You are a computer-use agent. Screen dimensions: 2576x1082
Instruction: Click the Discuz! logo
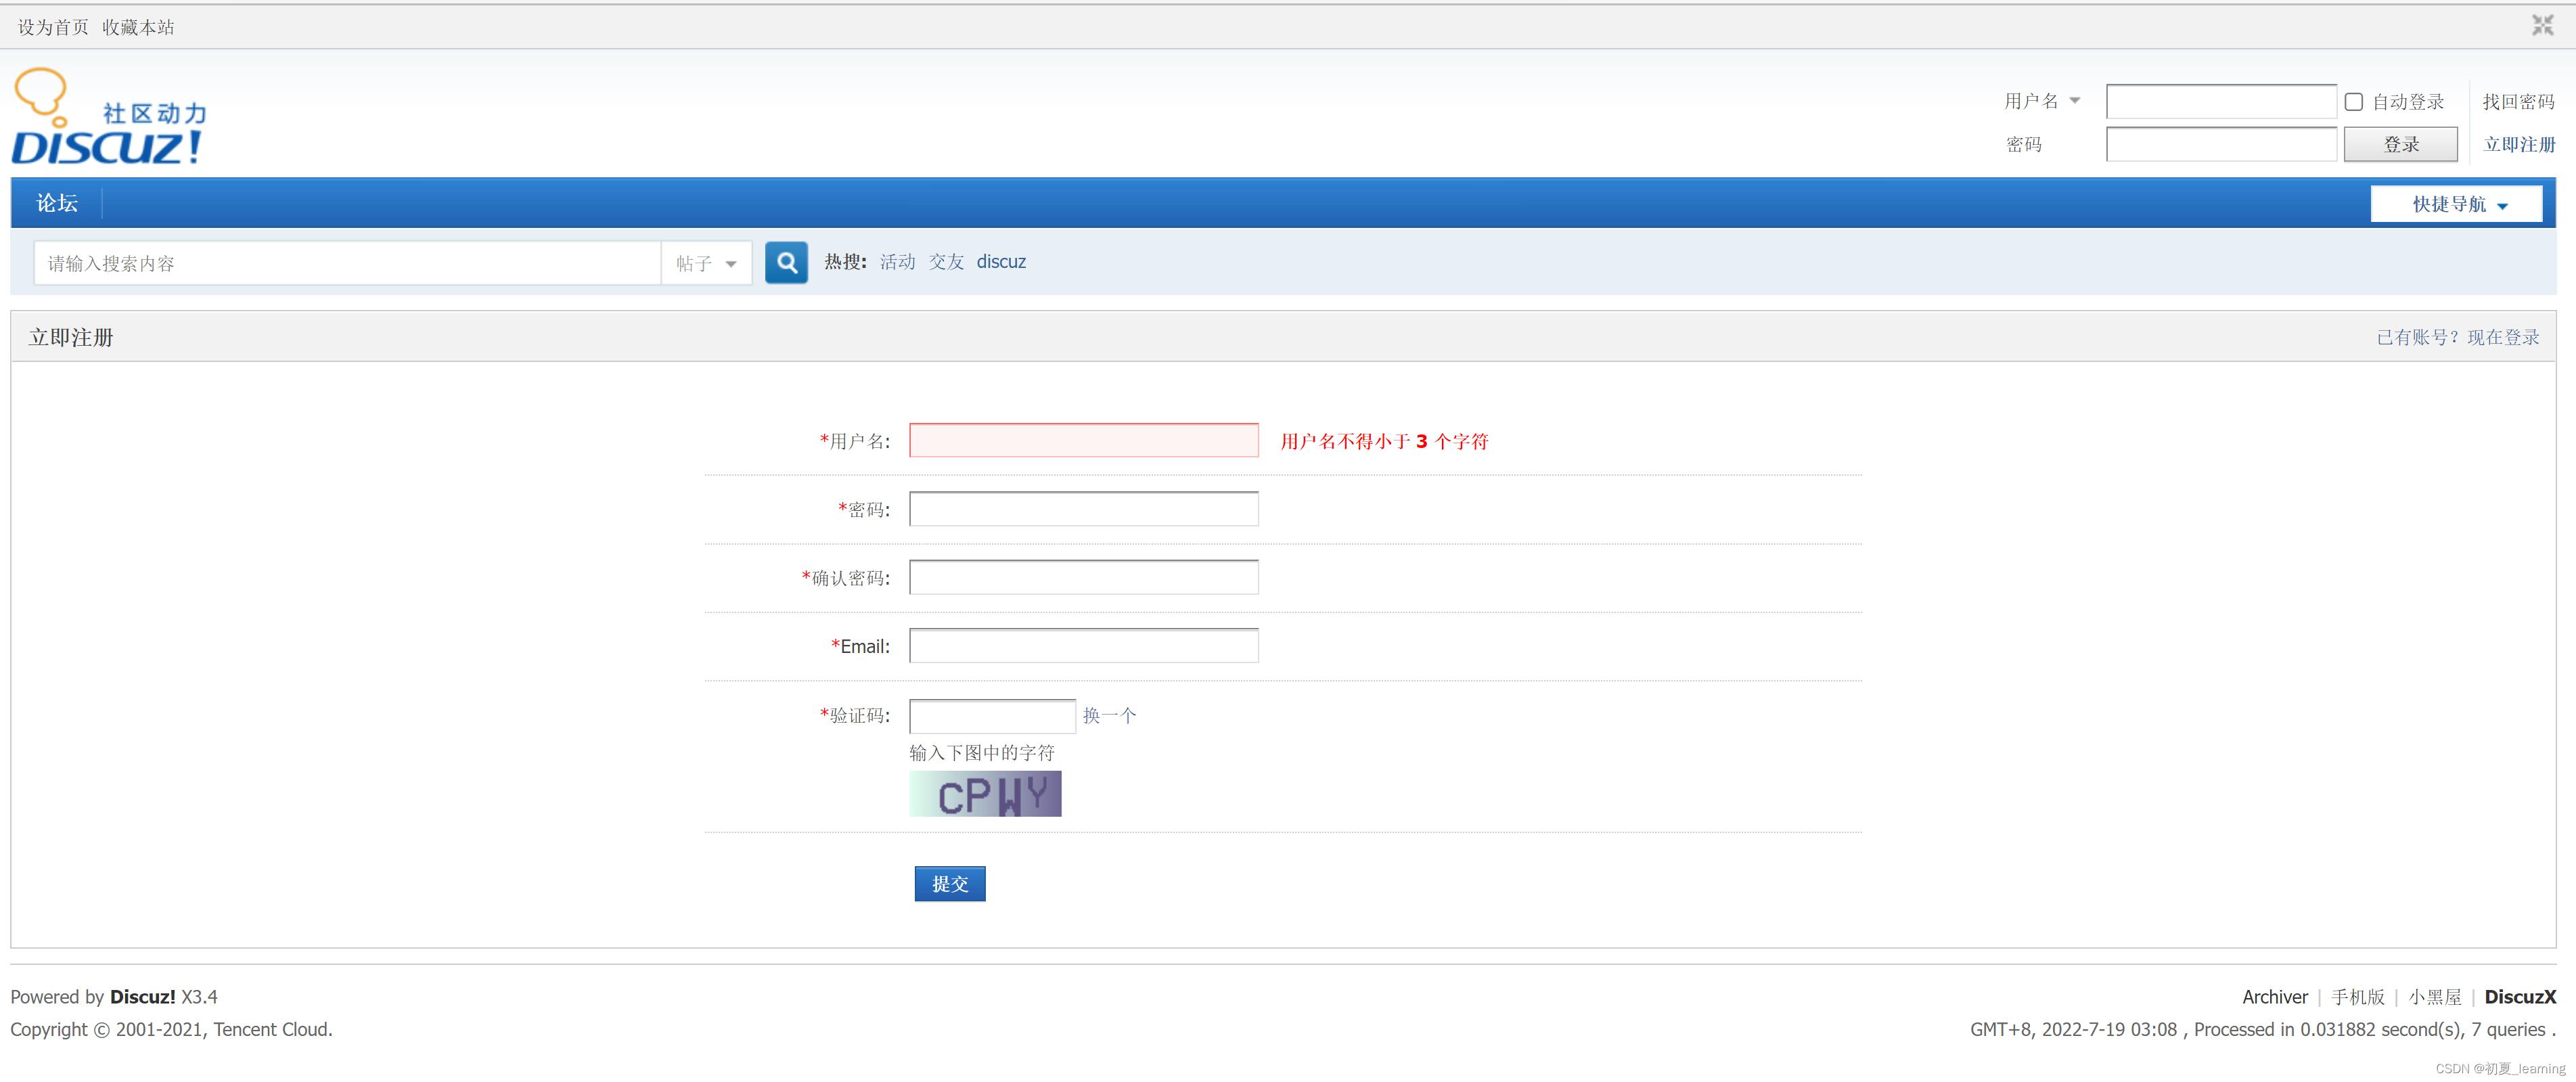pyautogui.click(x=109, y=116)
